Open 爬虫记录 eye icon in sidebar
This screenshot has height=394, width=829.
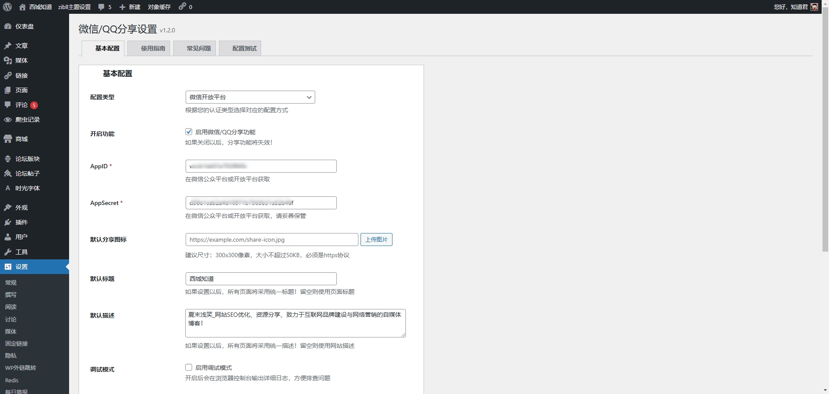(x=8, y=120)
